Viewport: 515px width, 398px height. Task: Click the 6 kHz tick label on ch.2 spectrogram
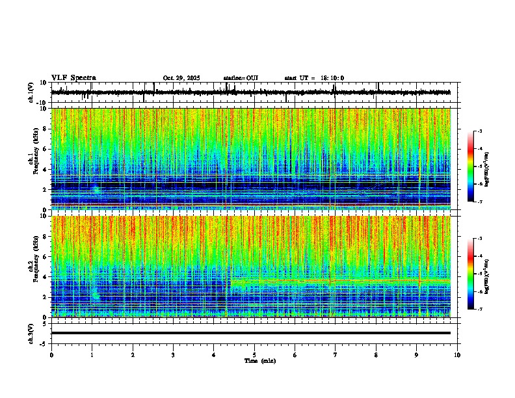pyautogui.click(x=46, y=256)
